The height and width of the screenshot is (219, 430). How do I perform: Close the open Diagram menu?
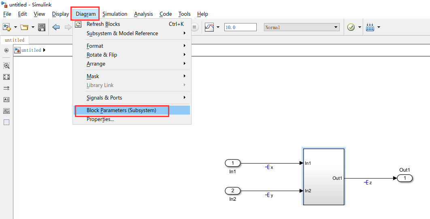point(86,14)
